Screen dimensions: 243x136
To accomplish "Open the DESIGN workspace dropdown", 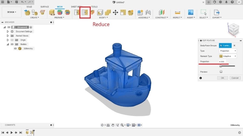I will tap(12, 12).
